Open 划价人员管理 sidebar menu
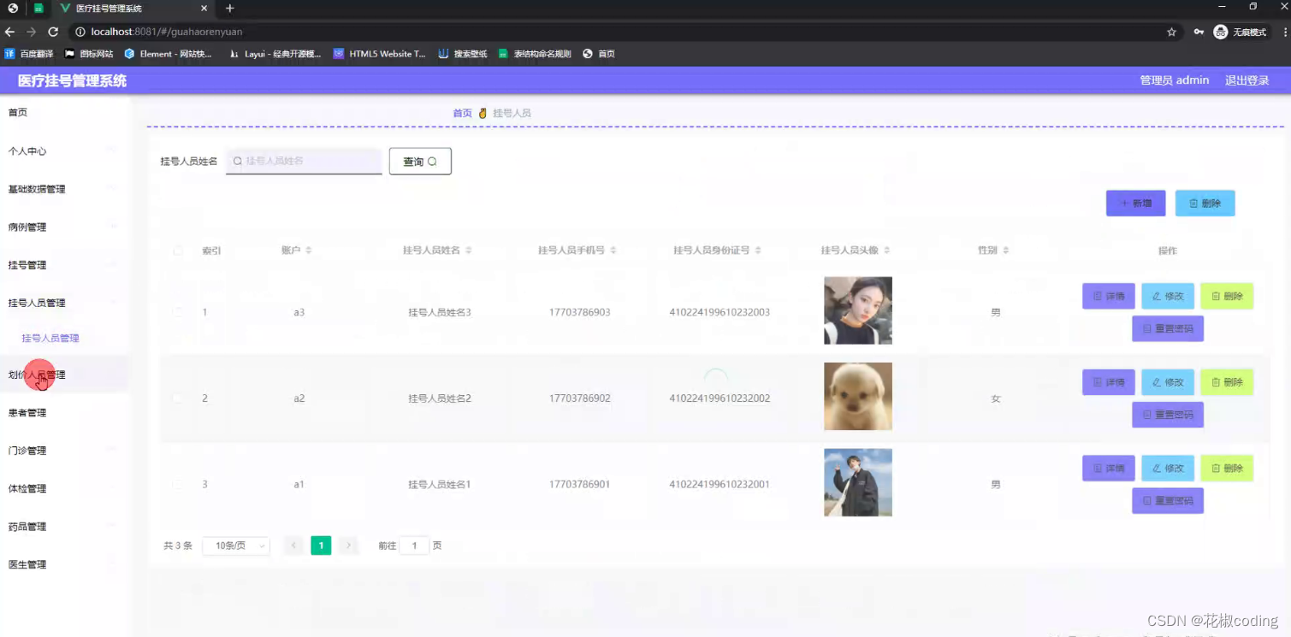The image size is (1291, 637). (65, 375)
